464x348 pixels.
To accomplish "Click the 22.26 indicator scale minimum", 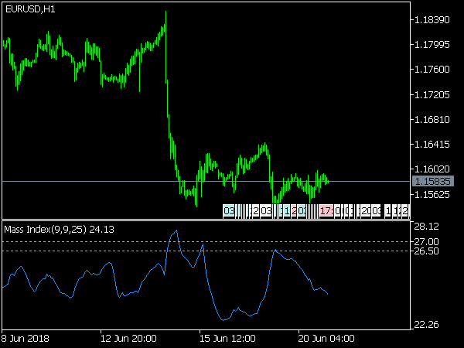I will pyautogui.click(x=426, y=325).
